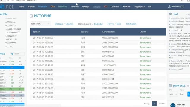Select the История menu item
190x107 pixels.
pos(96,7)
